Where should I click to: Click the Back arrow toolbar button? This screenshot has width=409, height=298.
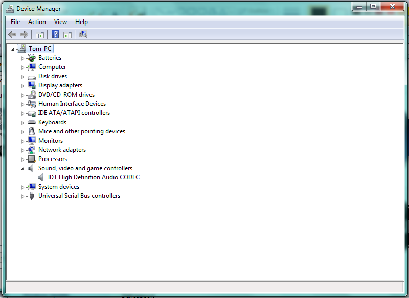(12, 34)
